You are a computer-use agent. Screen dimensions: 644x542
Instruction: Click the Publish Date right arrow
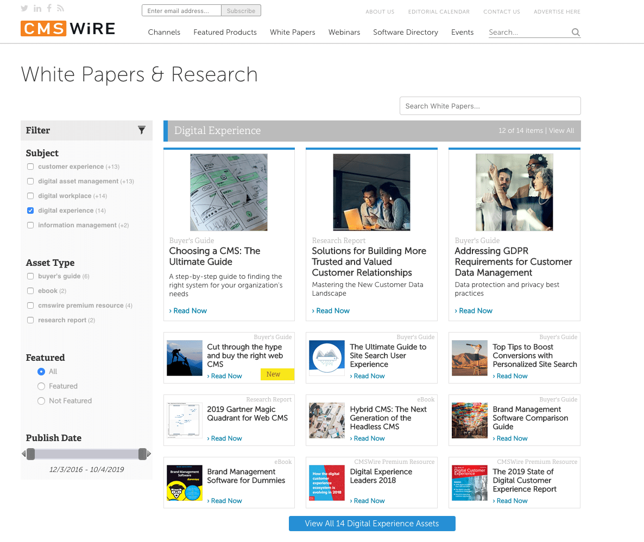[149, 454]
